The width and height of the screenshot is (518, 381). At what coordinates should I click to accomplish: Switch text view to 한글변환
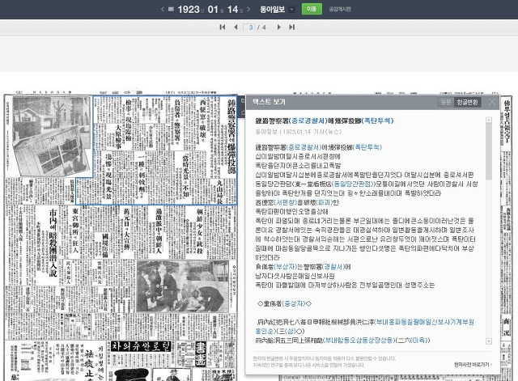tap(467, 102)
